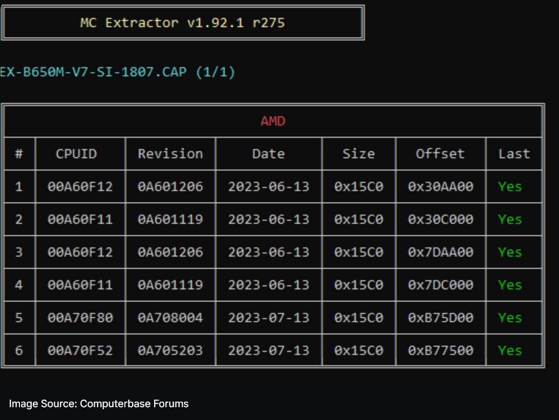
Task: Click the Yes value in row 4
Action: (510, 285)
